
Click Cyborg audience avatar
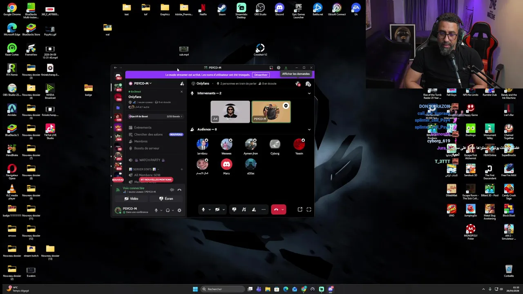pyautogui.click(x=275, y=144)
